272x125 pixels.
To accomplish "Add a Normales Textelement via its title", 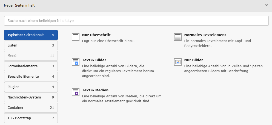I will click(205, 35).
